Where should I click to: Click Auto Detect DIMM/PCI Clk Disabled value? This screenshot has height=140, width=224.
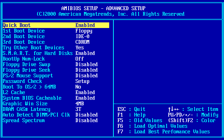[86, 115]
